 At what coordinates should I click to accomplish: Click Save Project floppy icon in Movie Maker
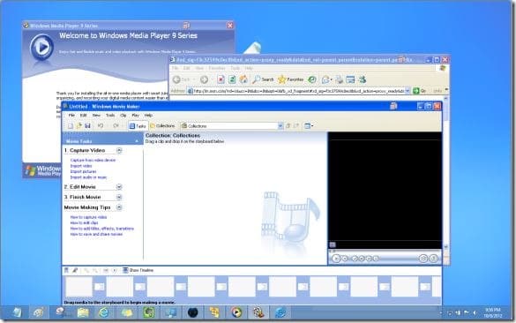(x=87, y=126)
